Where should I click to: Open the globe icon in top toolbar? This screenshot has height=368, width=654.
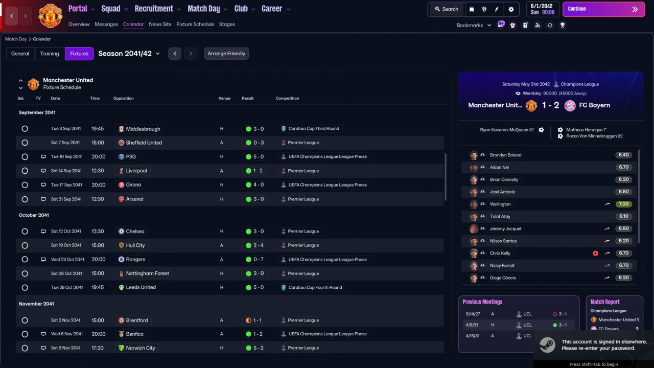coord(484,9)
